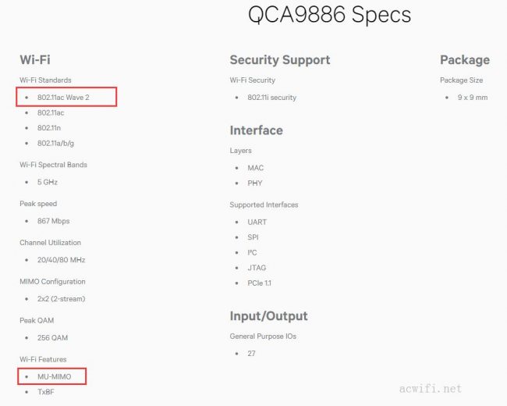This screenshot has width=507, height=406.
Task: Select the 802.11ac Wave 2 entry
Action: click(63, 98)
